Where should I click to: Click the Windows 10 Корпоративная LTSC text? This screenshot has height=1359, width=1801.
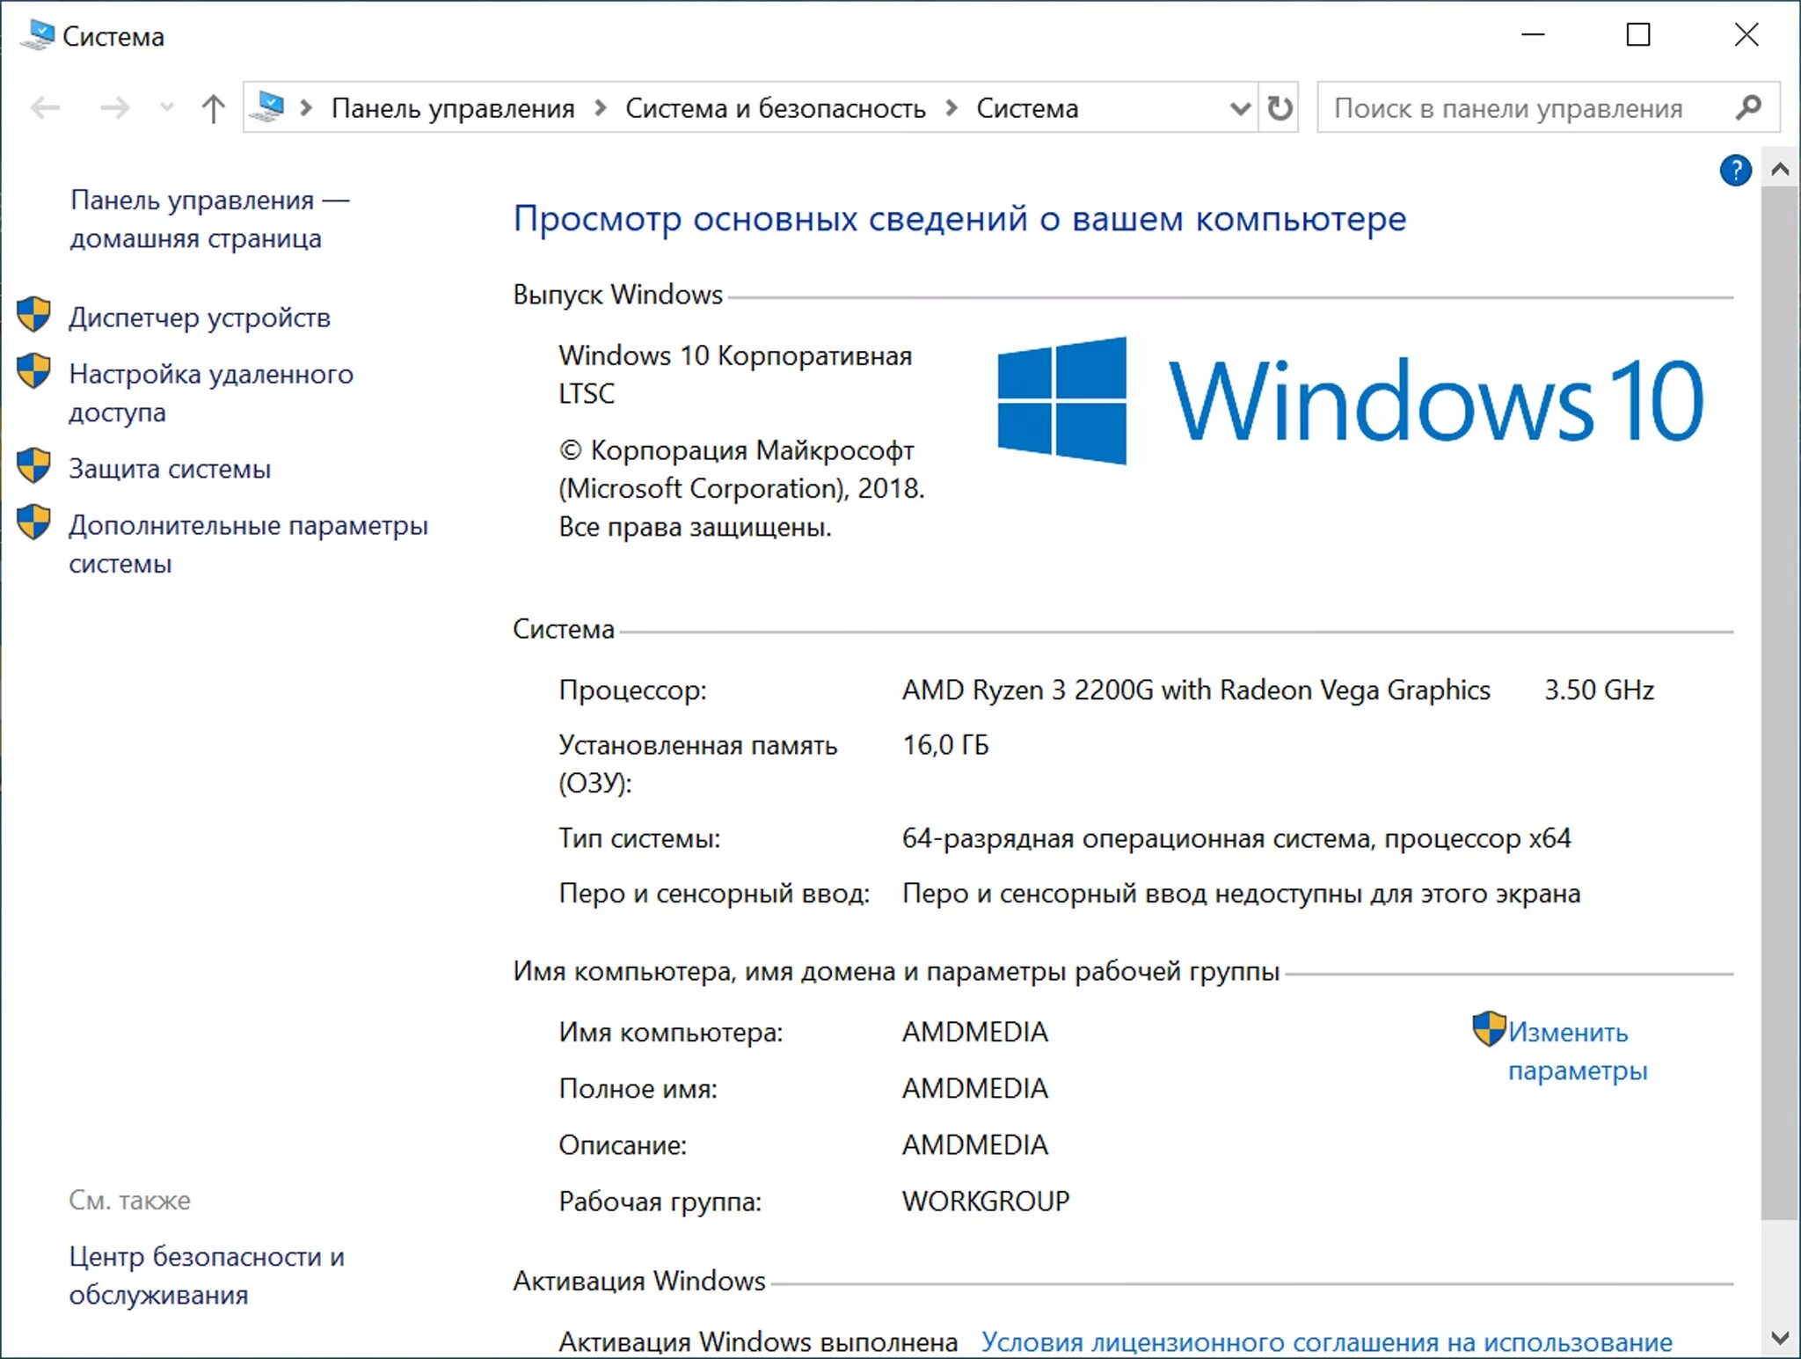coord(735,374)
